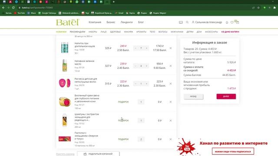
Task: Open product name Расческа детская для непослушных волос
Action: tap(86, 80)
